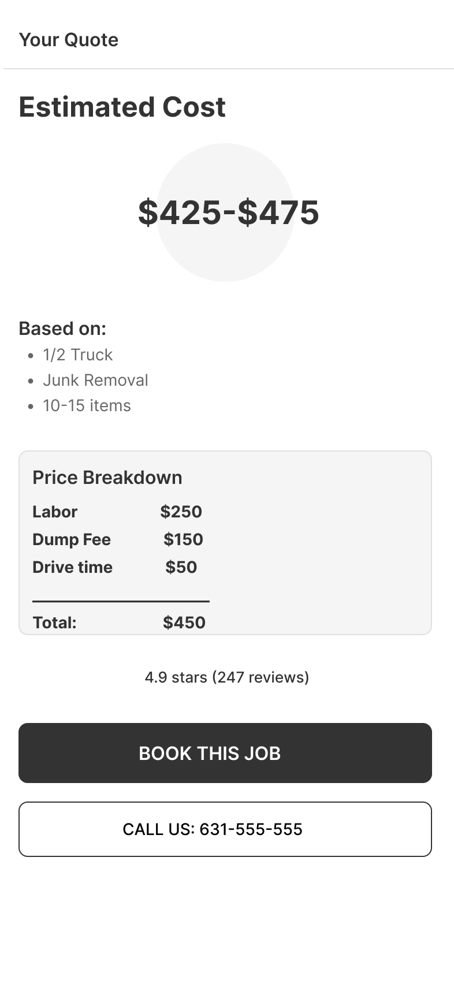Click the $50 drive time amount

(181, 567)
